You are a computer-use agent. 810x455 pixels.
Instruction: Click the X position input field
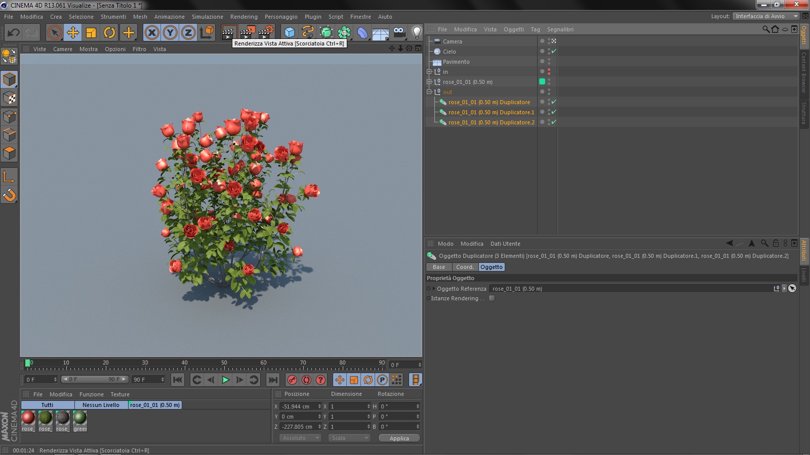click(x=298, y=406)
